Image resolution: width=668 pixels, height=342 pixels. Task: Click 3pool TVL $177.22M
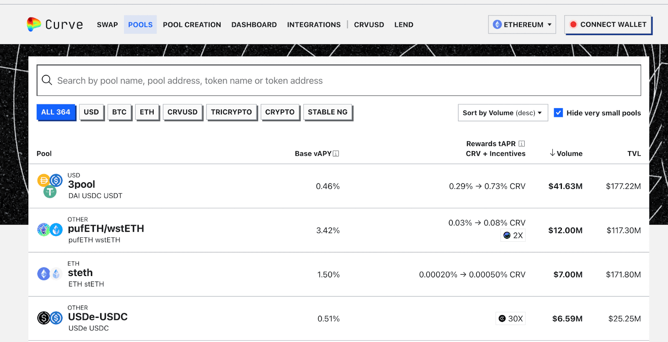(623, 186)
